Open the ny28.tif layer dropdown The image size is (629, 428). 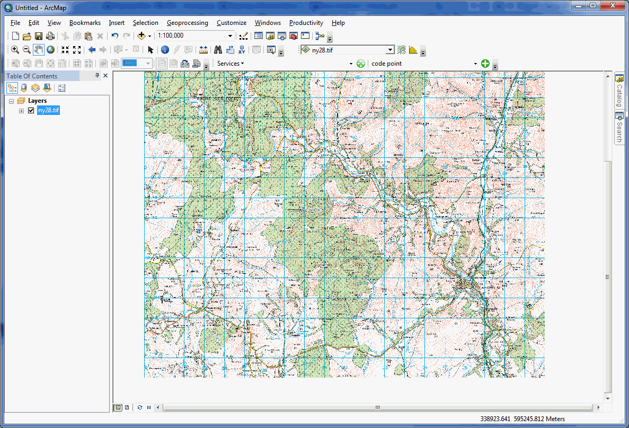(390, 50)
